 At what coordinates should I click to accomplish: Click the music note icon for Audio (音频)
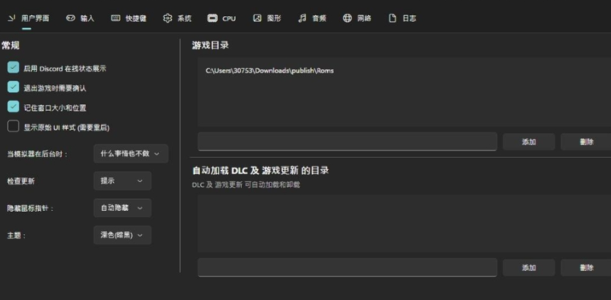(302, 18)
